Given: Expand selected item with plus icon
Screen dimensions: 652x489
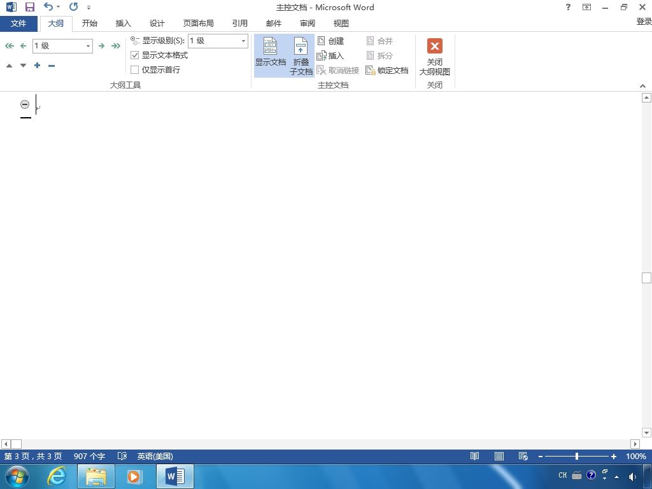Looking at the screenshot, I should 37,66.
